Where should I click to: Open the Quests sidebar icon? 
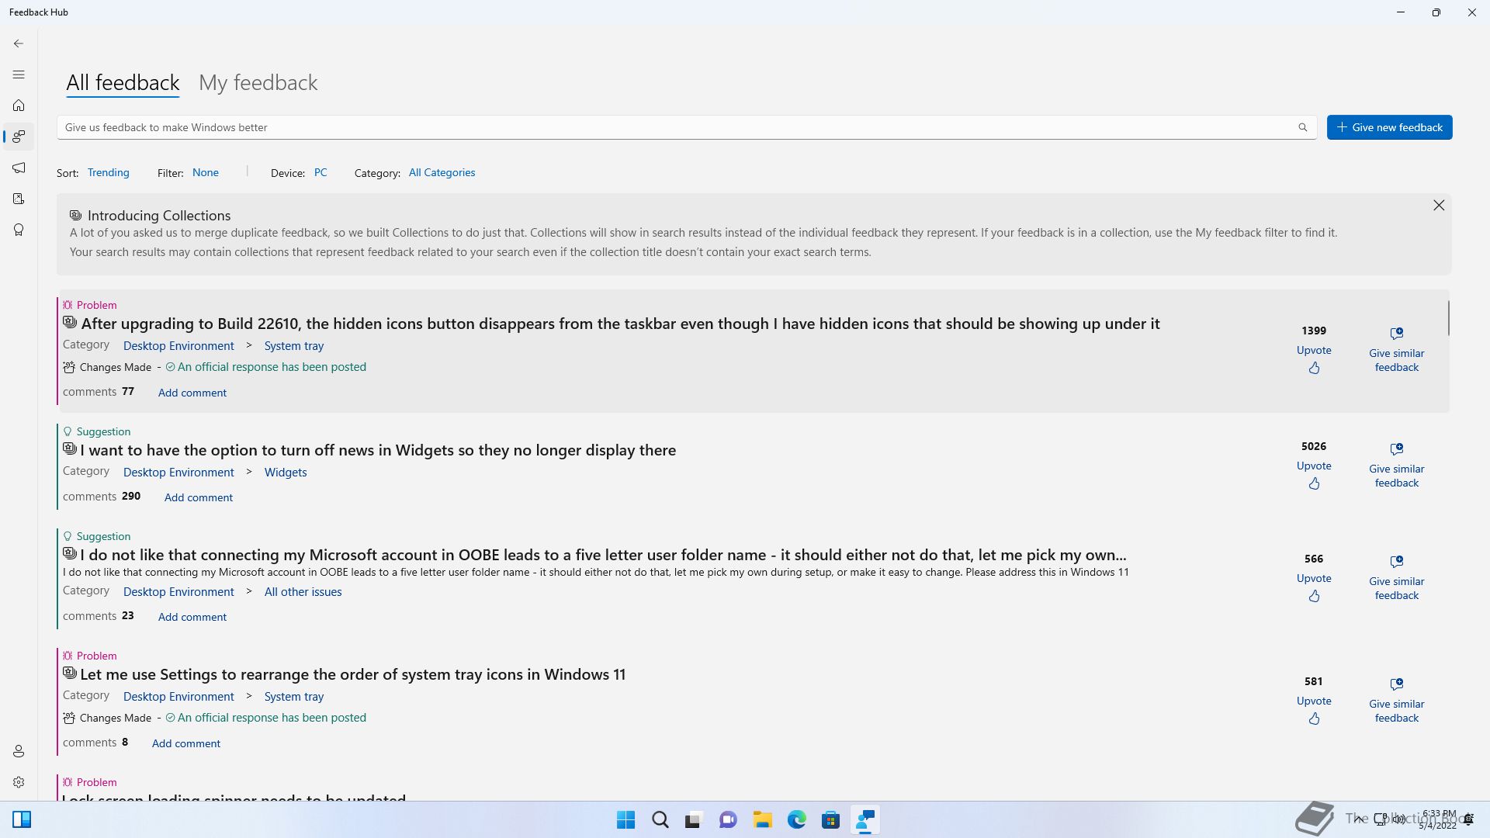[x=19, y=199]
